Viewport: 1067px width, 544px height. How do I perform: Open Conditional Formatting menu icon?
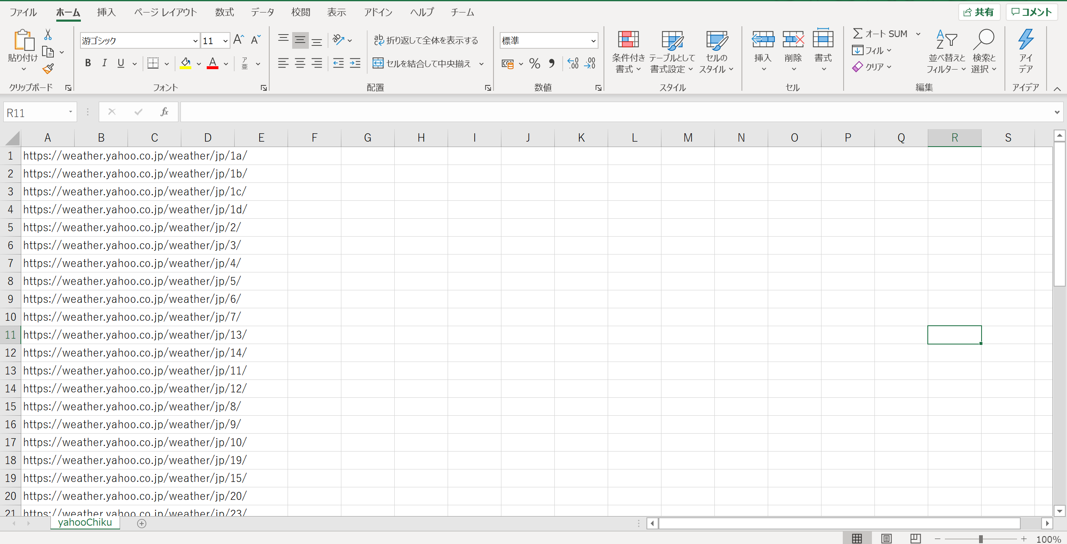pos(628,40)
